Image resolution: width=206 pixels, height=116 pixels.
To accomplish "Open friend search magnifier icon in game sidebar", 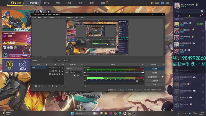I will [x=202, y=11].
